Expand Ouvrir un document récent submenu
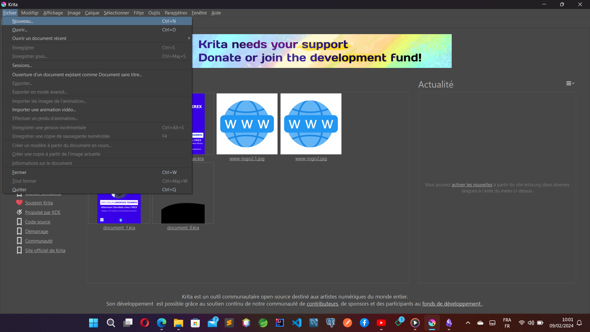The height and width of the screenshot is (332, 590). tap(97, 38)
